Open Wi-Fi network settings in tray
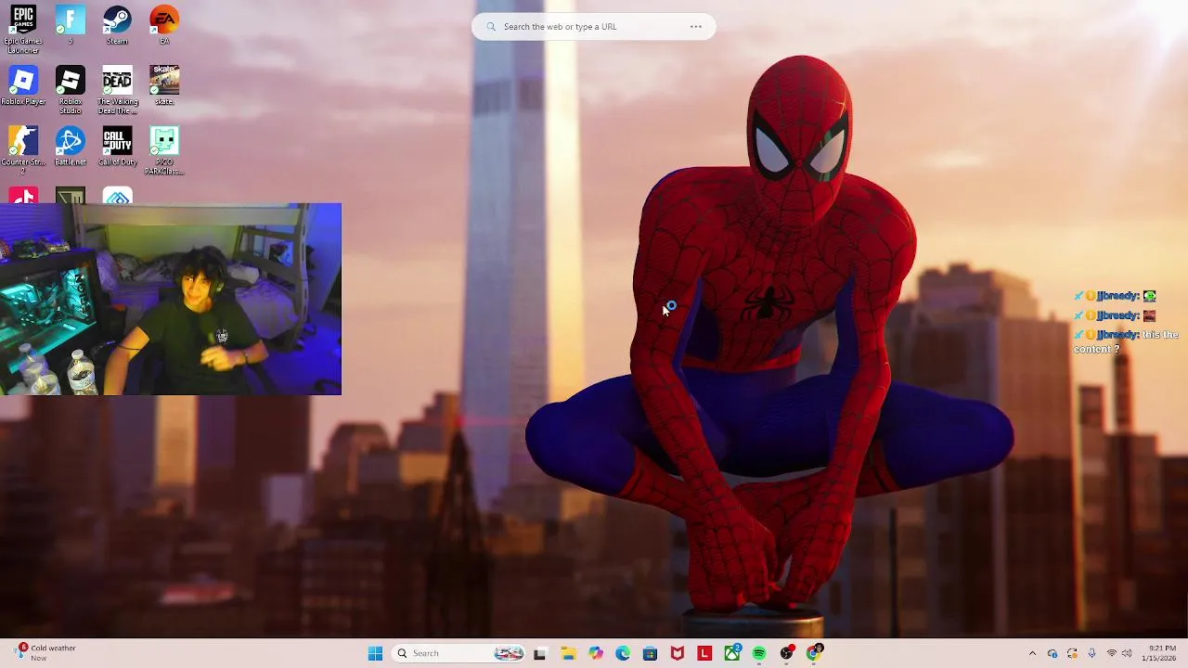Image resolution: width=1188 pixels, height=668 pixels. pos(1112,653)
